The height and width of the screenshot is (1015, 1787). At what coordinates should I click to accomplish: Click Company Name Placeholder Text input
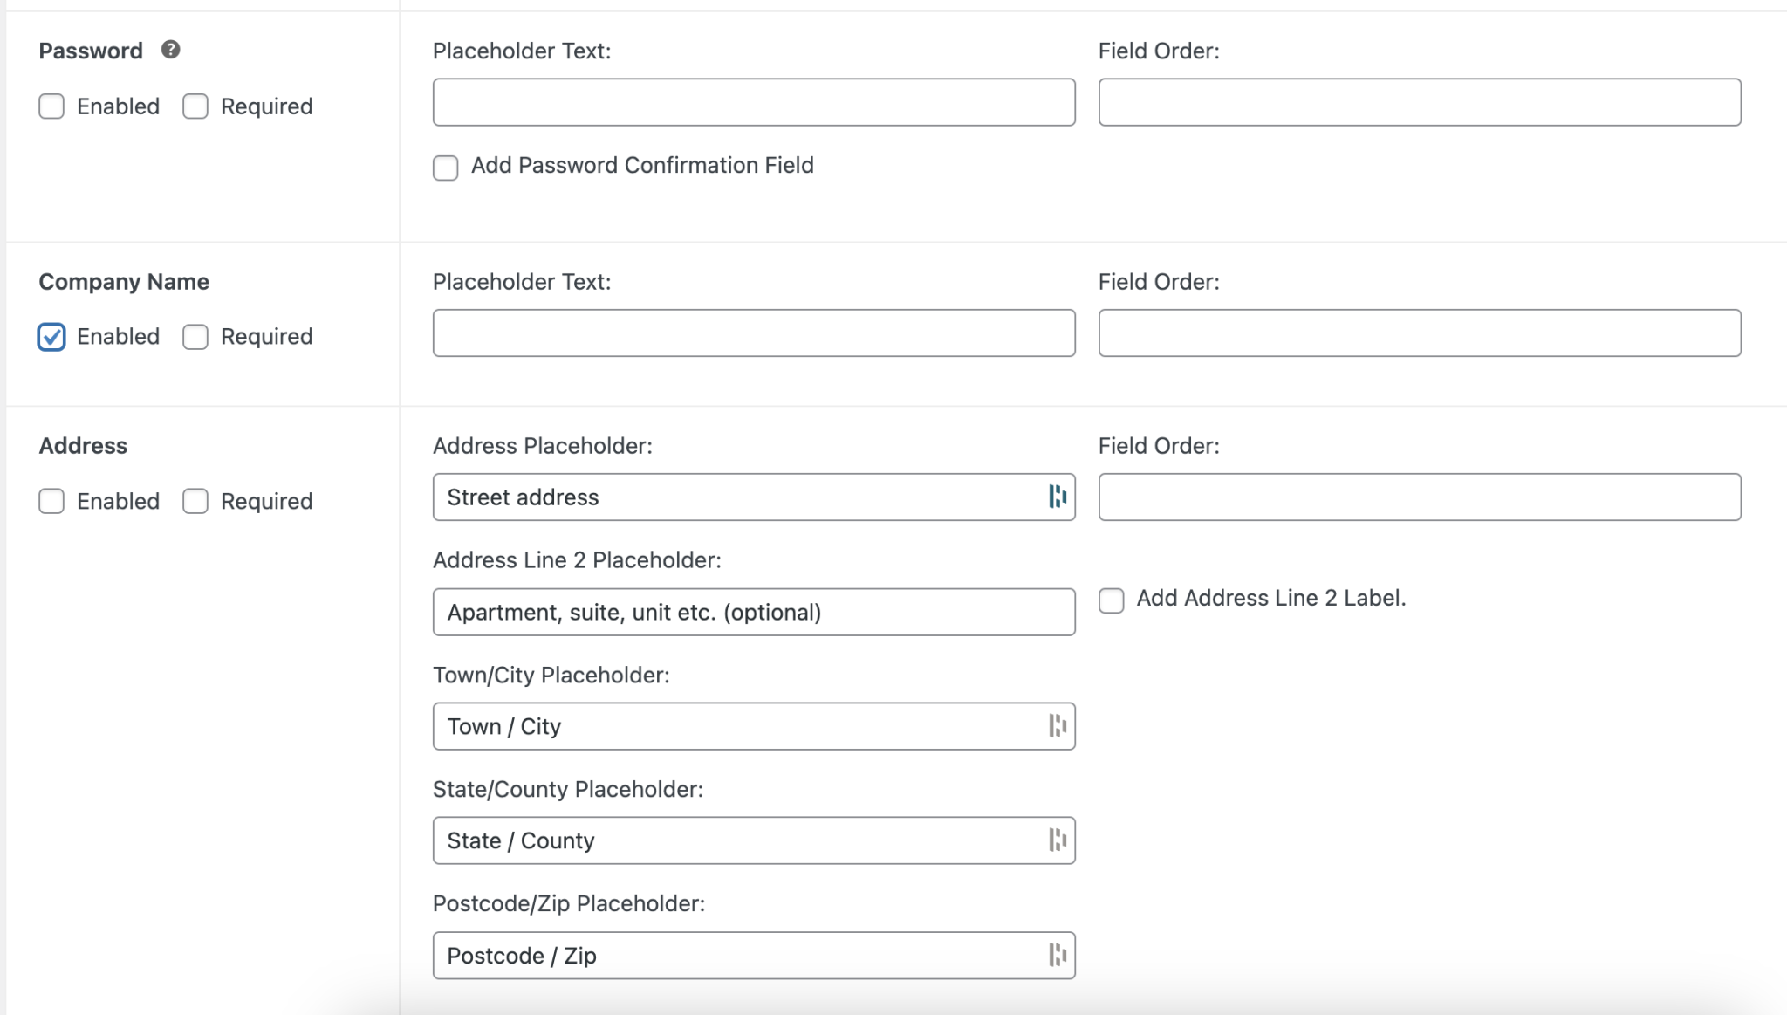[x=753, y=333]
